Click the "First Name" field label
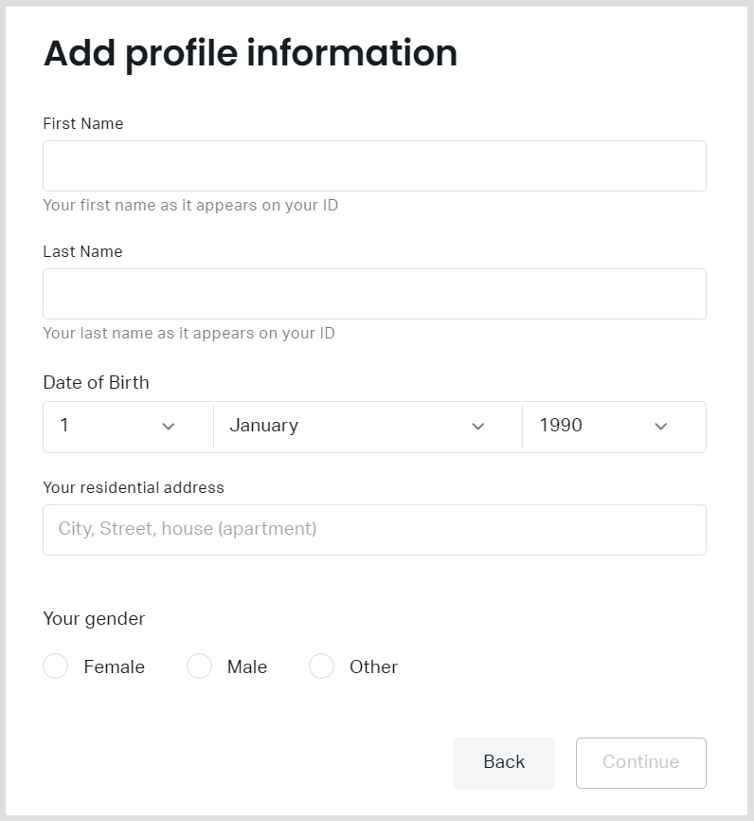Image resolution: width=754 pixels, height=821 pixels. coord(83,123)
